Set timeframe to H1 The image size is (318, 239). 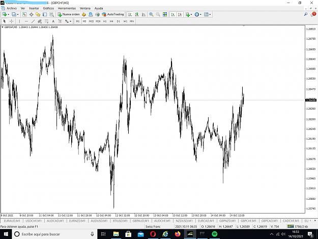pos(105,21)
